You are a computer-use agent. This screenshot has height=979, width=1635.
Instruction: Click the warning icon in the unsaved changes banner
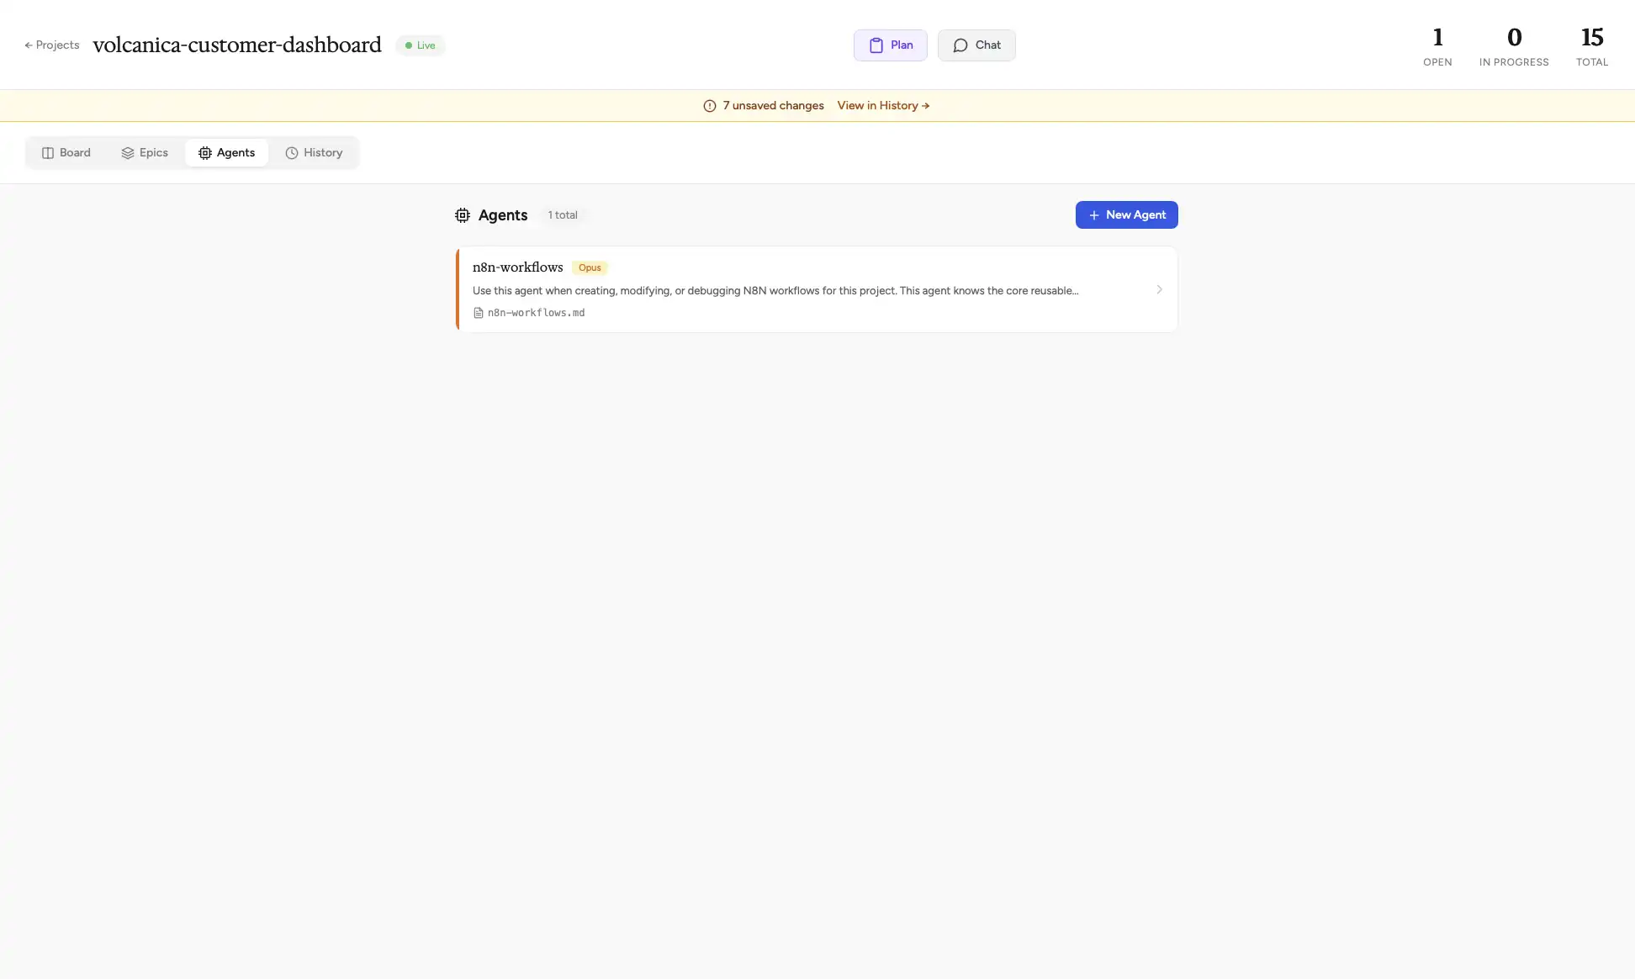pyautogui.click(x=709, y=105)
